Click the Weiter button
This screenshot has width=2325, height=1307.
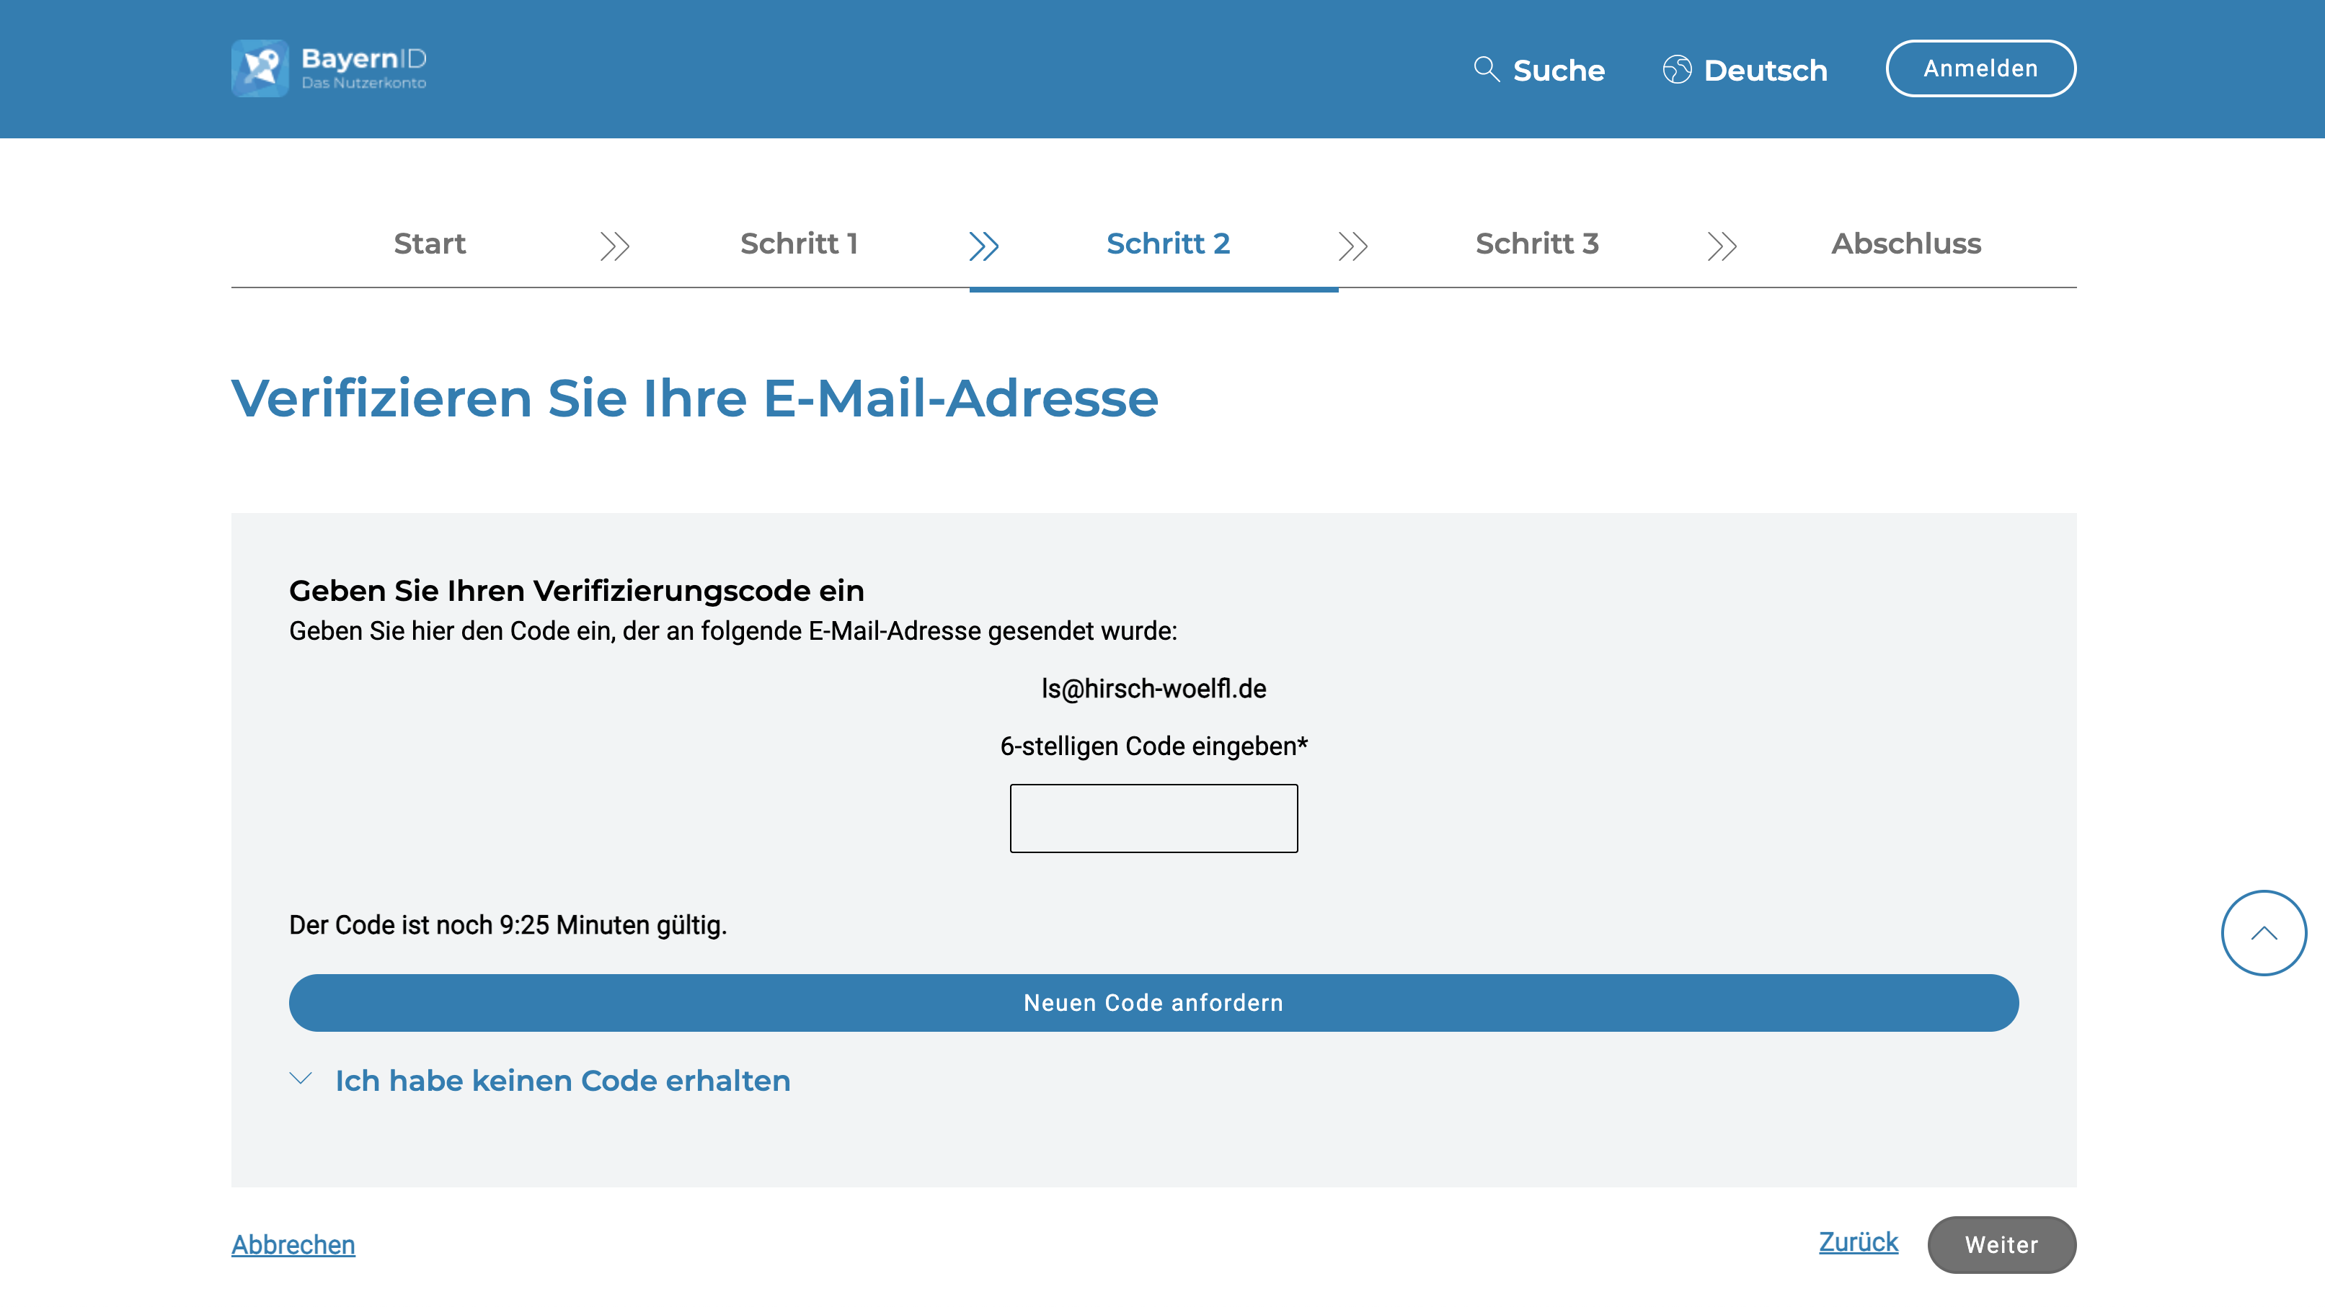(2002, 1245)
